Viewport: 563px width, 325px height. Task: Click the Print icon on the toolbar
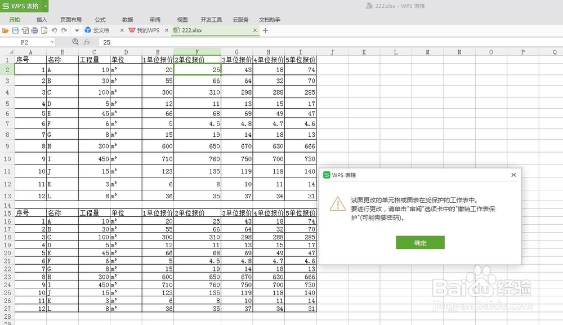point(35,30)
